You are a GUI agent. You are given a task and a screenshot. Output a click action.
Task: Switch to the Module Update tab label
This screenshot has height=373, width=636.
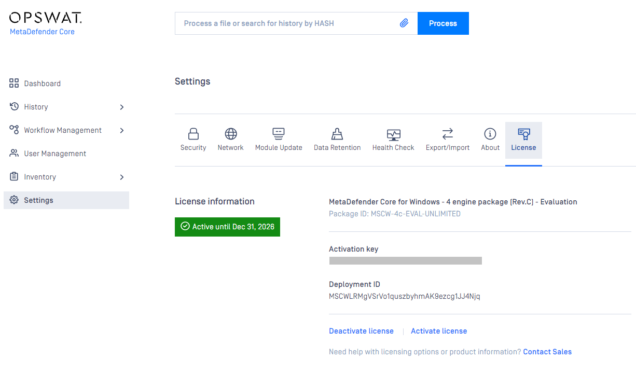[279, 148]
